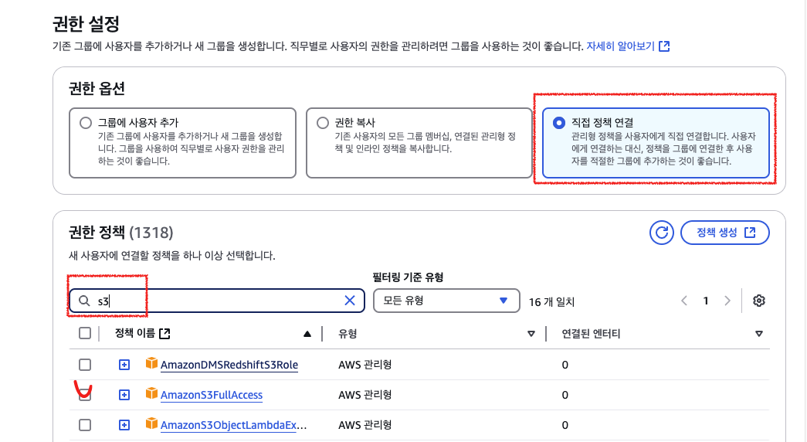Image resolution: width=807 pixels, height=442 pixels.
Task: Check the AmazonS3ObjectLambdaEx checkbox
Action: point(85,425)
